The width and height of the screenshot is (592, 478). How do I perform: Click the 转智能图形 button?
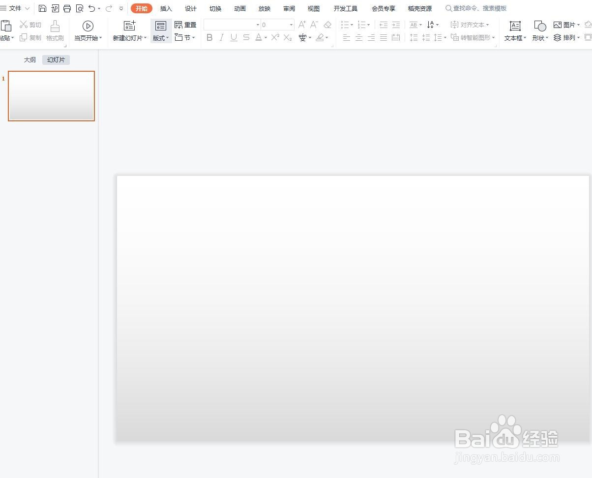coord(473,37)
